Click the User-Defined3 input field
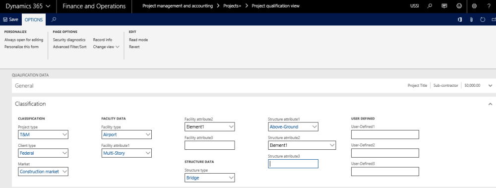Image resolution: width=496 pixels, height=188 pixels. pyautogui.click(x=385, y=172)
